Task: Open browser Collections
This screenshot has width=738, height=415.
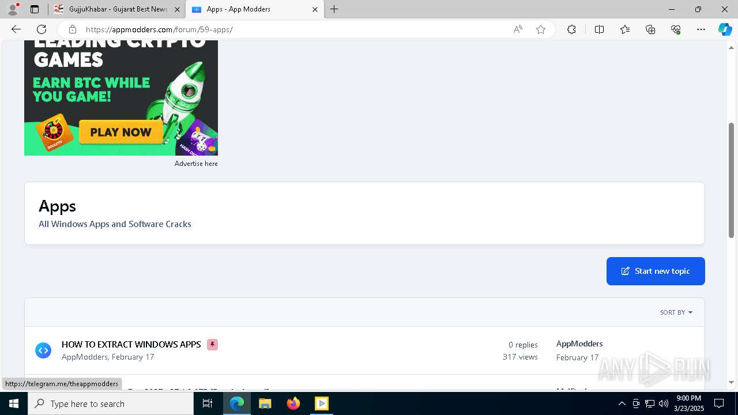Action: pos(650,29)
